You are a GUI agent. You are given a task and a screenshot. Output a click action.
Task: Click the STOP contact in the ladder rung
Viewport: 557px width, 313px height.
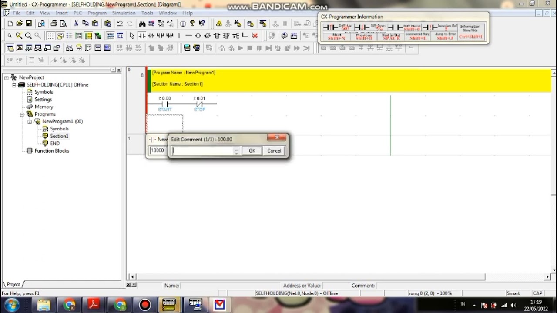pos(199,104)
